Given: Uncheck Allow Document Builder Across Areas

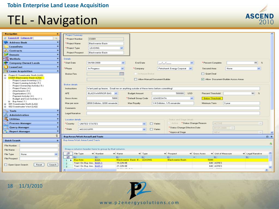Looking at the screenshot, I should pyautogui.click(x=203, y=79).
